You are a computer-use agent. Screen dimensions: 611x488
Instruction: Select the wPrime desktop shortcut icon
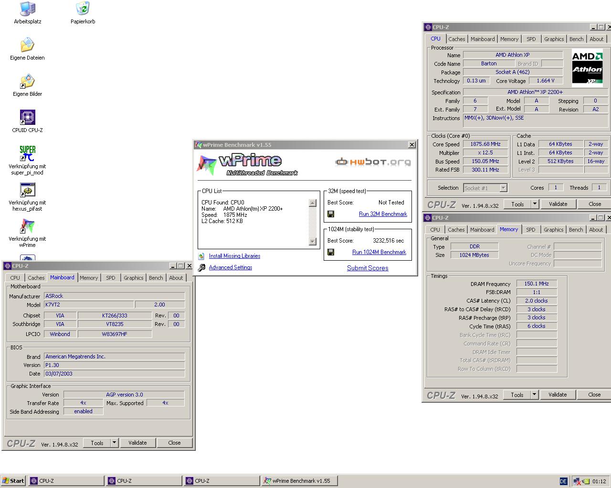pyautogui.click(x=28, y=226)
